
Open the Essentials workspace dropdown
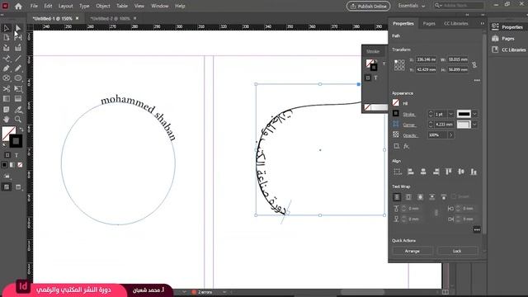(411, 6)
